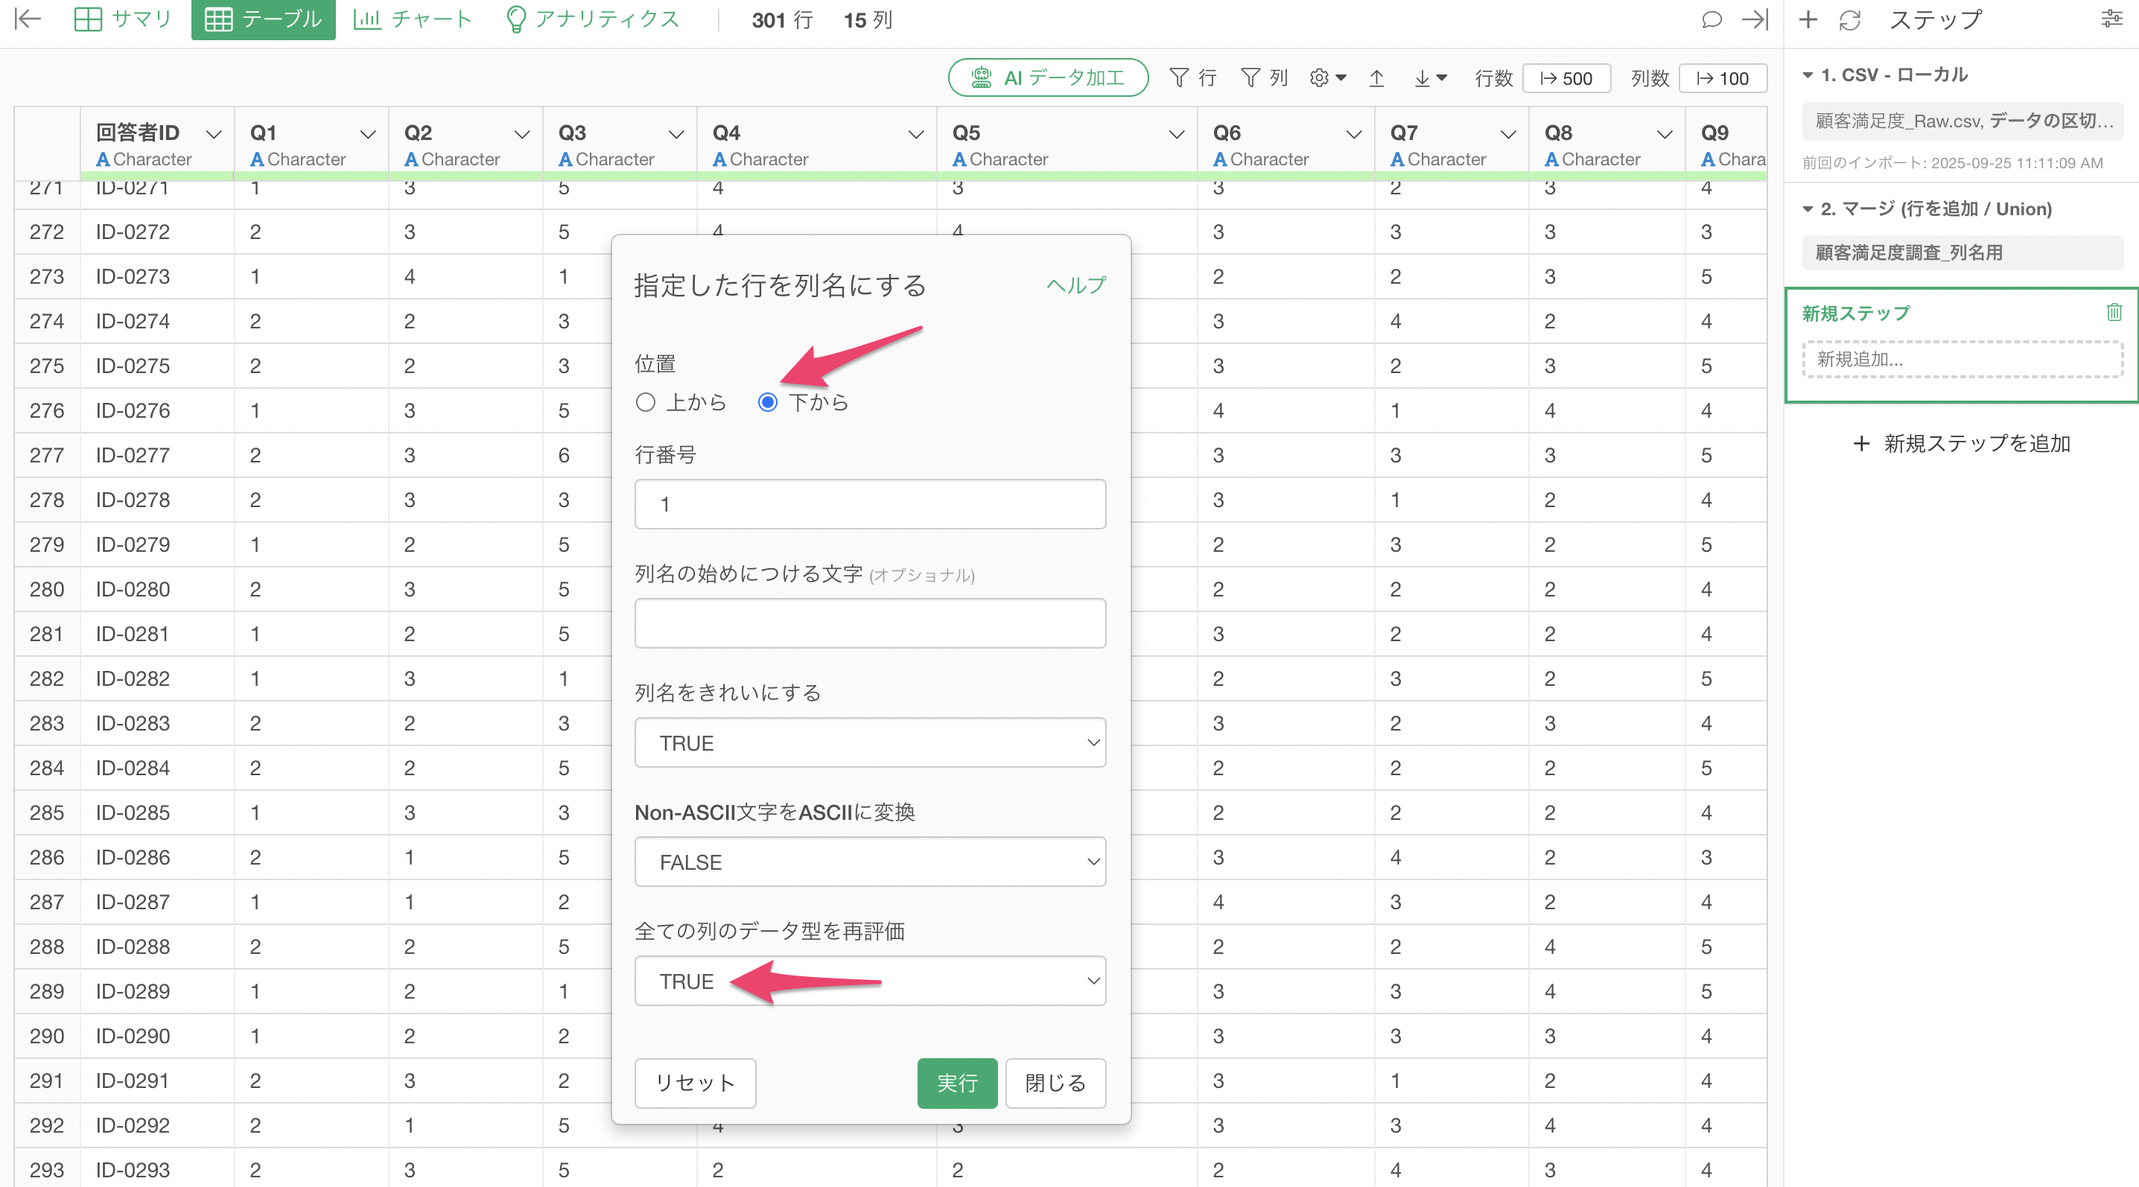Delete the new step with the trash icon
Image resolution: width=2139 pixels, height=1187 pixels.
(x=2113, y=312)
